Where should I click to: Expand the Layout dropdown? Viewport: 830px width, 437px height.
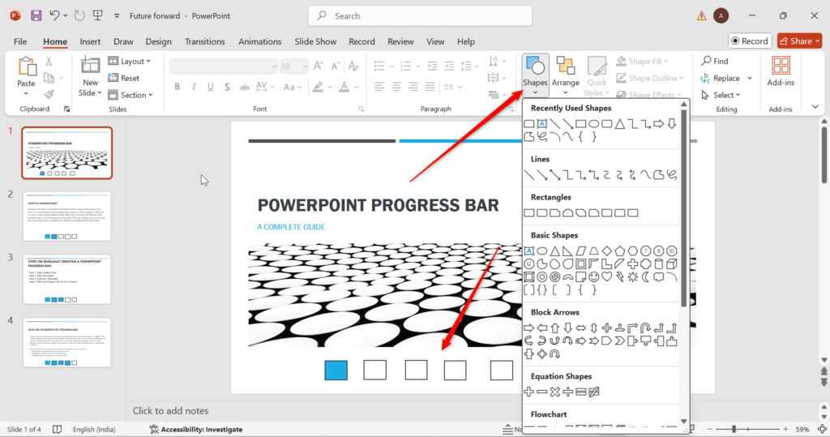click(x=131, y=62)
